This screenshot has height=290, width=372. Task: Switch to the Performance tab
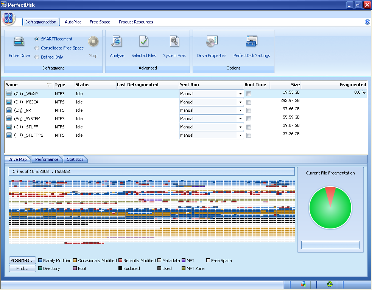point(47,159)
